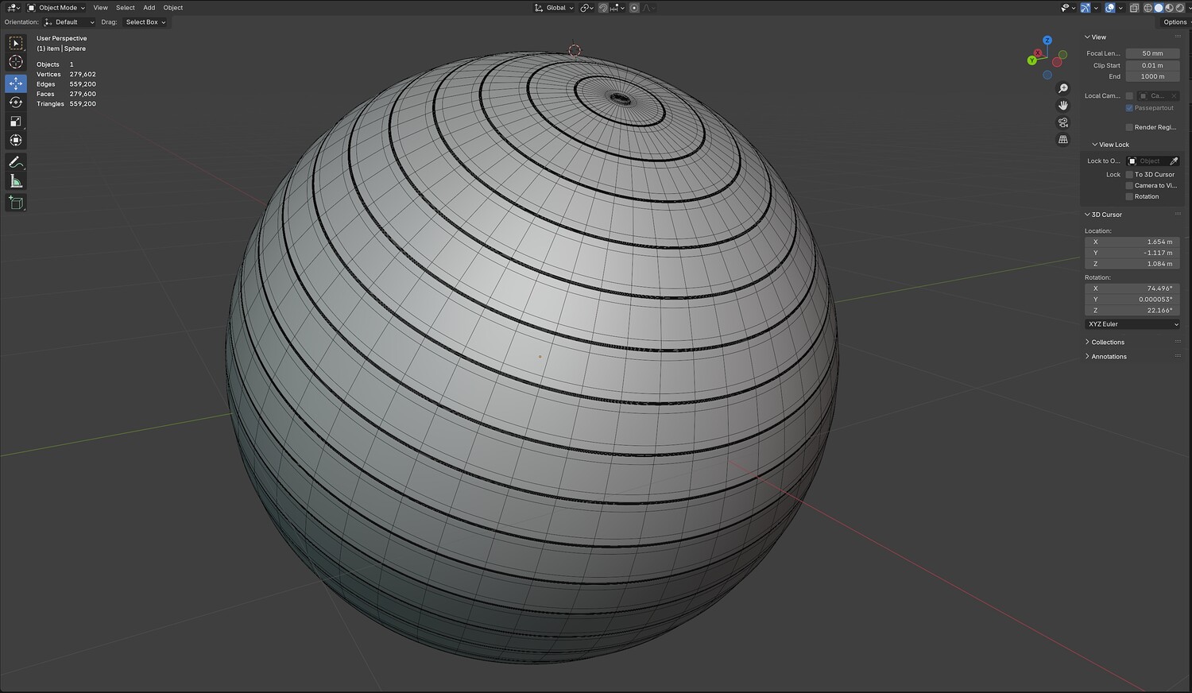Choose the Measure tool

(16, 182)
